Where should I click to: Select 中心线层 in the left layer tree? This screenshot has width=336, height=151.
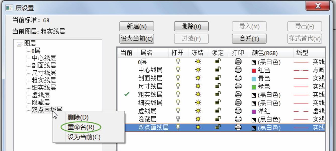point(44,58)
